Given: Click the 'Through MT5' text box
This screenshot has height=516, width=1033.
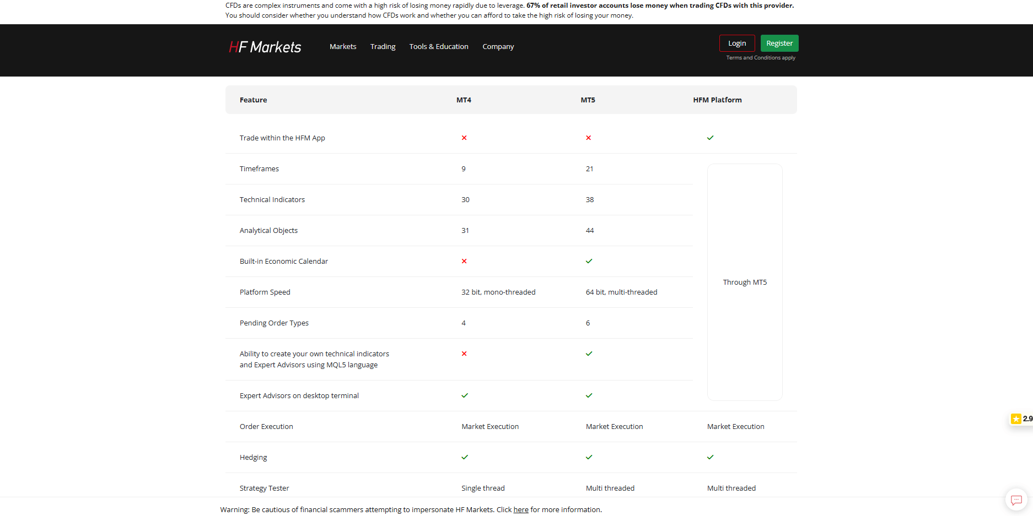Looking at the screenshot, I should [x=745, y=282].
